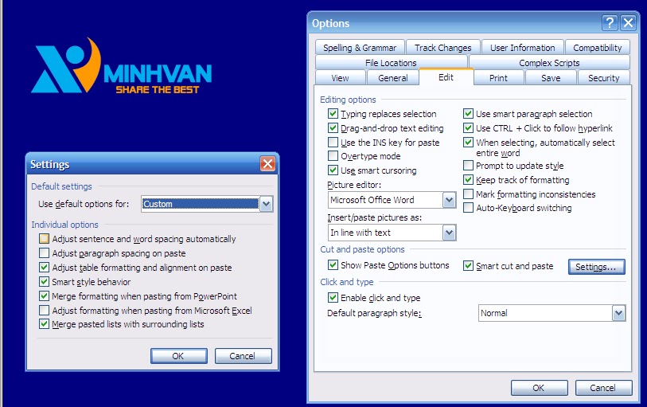Switch to Spelling & Grammar tab

pyautogui.click(x=360, y=48)
